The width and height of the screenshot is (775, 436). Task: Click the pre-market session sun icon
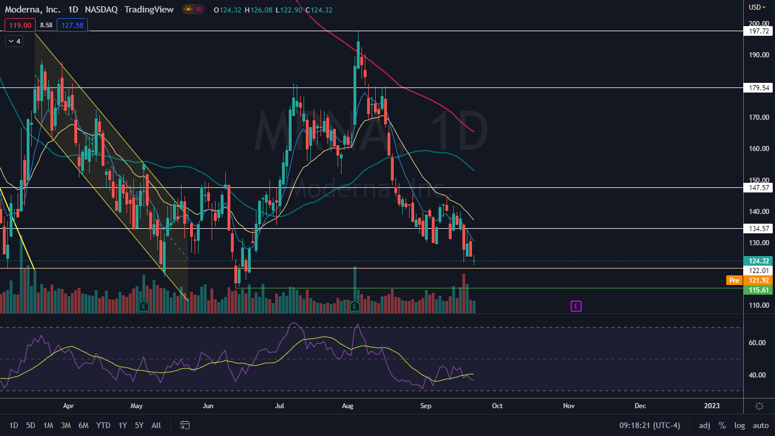tap(188, 9)
